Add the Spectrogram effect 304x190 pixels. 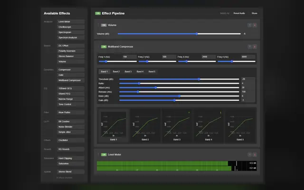(x=71, y=32)
